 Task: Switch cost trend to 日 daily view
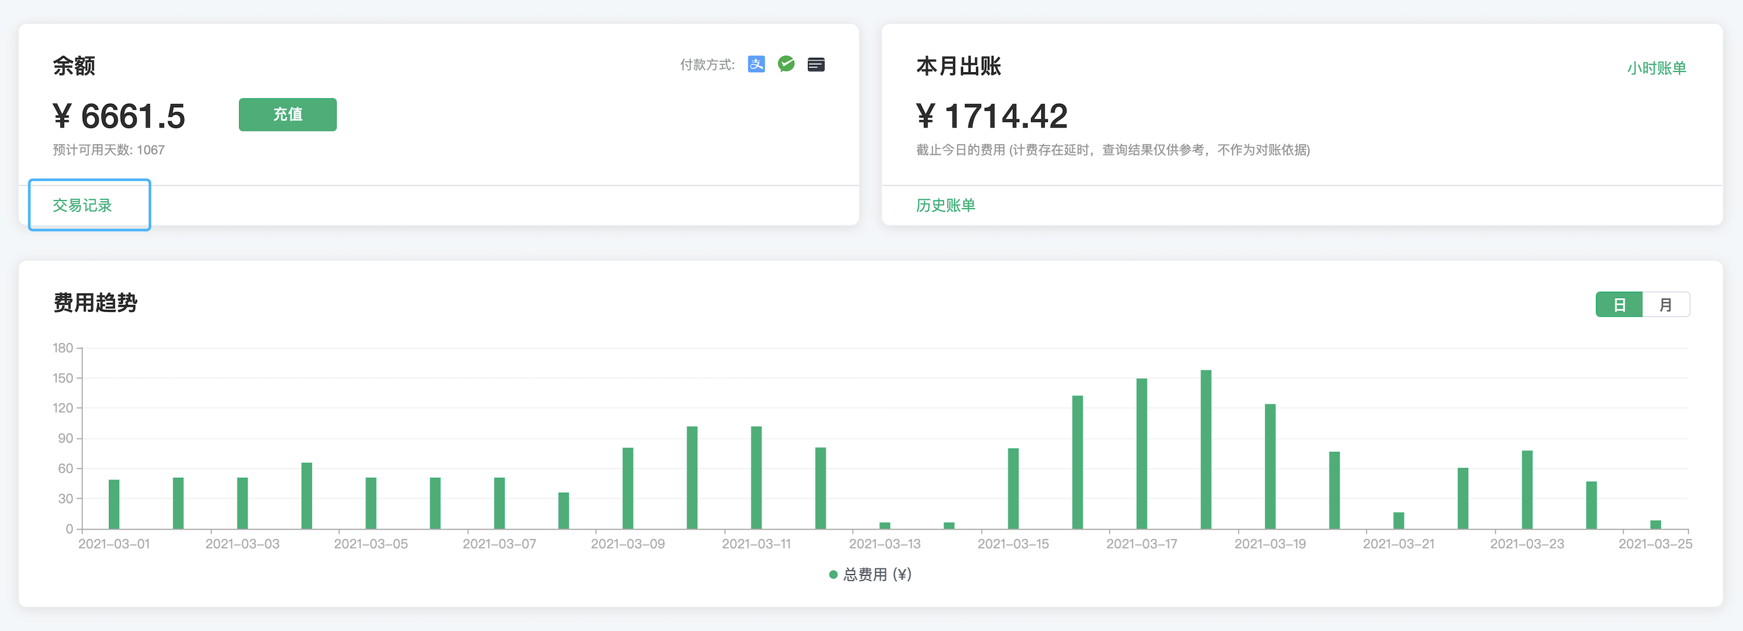pos(1618,305)
